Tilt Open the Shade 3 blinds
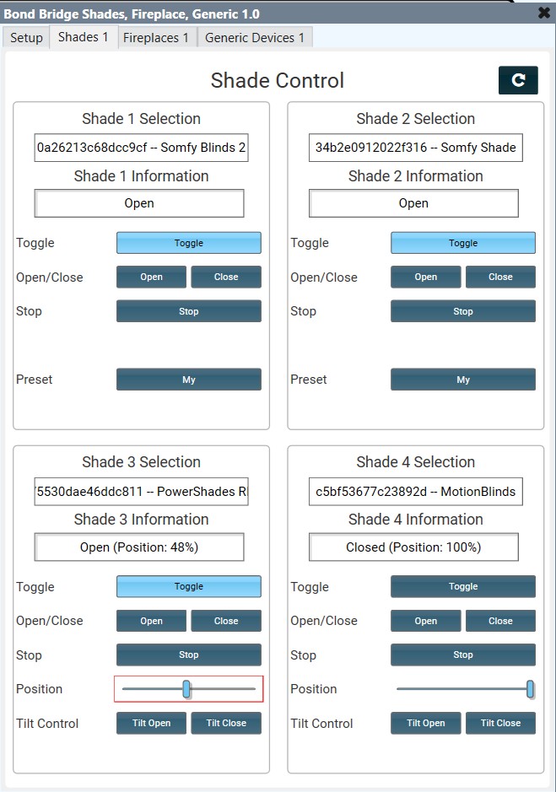 point(151,723)
